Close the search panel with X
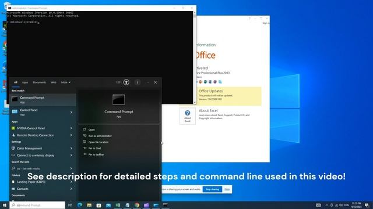Image resolution: width=373 pixels, height=209 pixels. pyautogui.click(x=156, y=82)
